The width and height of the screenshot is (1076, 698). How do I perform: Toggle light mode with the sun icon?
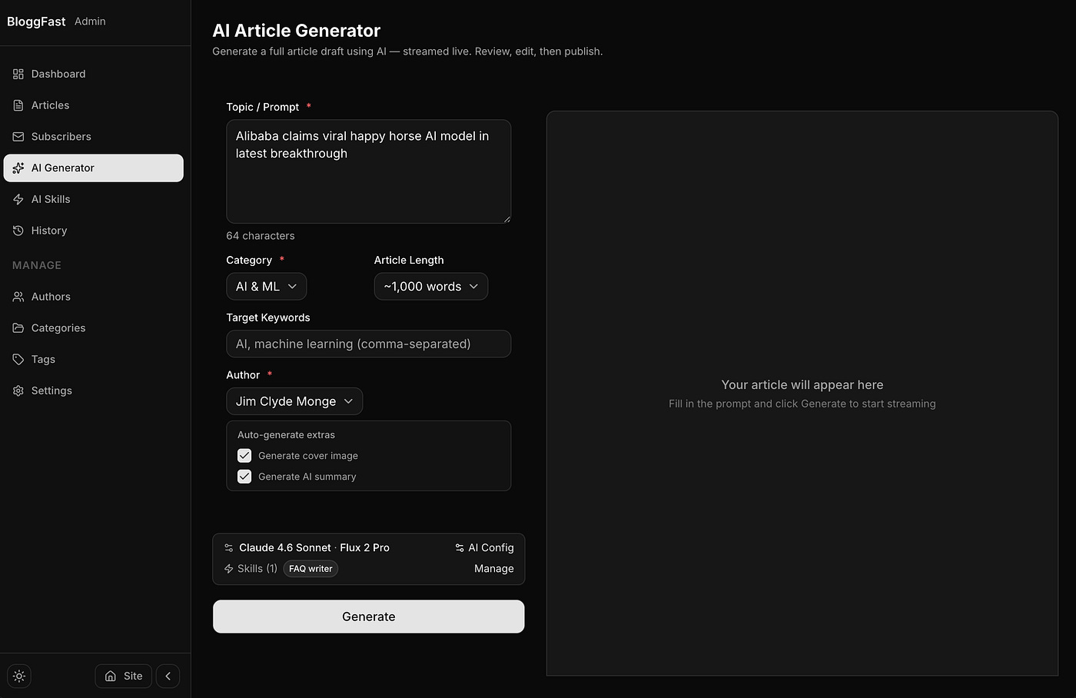[x=18, y=676]
